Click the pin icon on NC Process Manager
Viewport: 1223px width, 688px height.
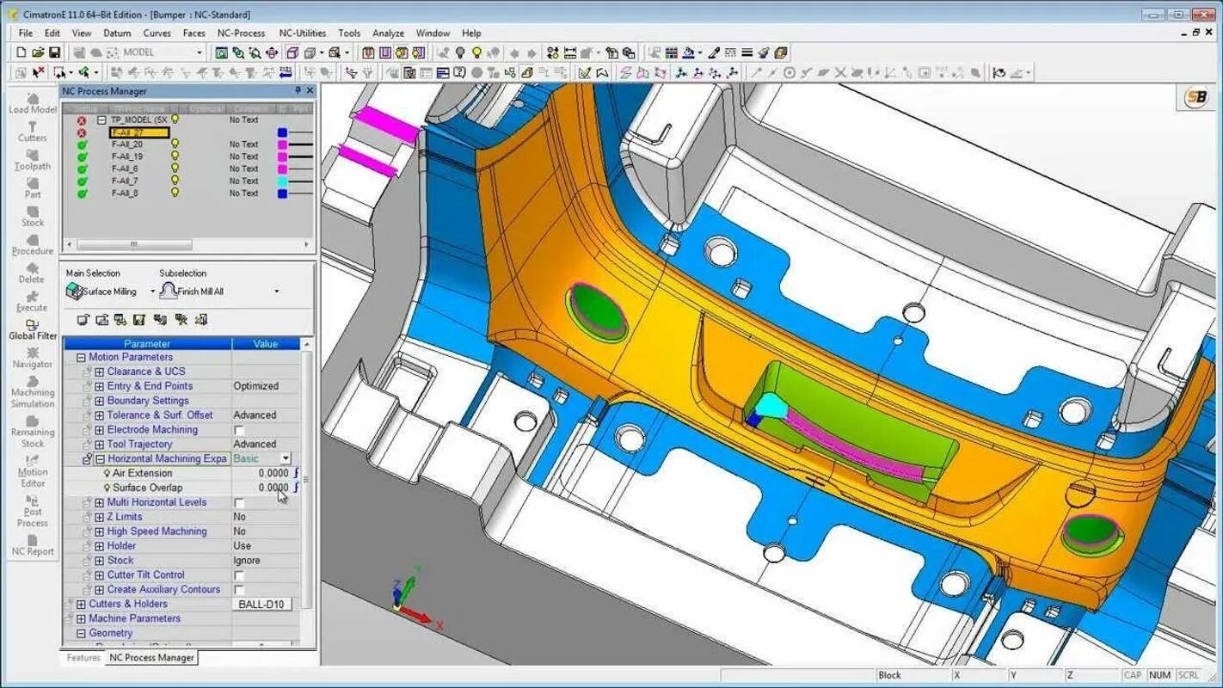pos(298,90)
